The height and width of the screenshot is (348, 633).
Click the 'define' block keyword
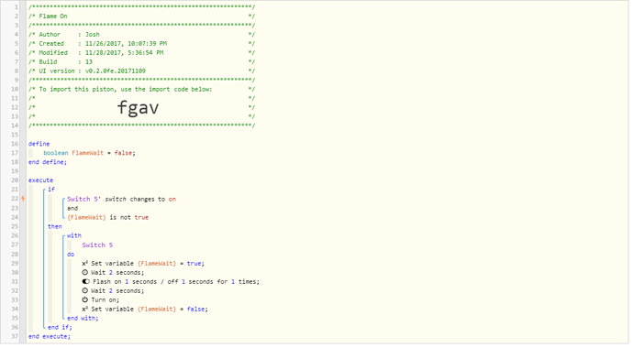click(39, 144)
